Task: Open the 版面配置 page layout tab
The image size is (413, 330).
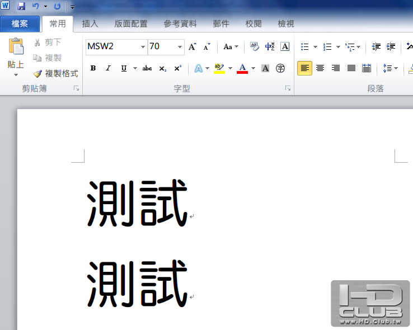Action: [x=130, y=23]
